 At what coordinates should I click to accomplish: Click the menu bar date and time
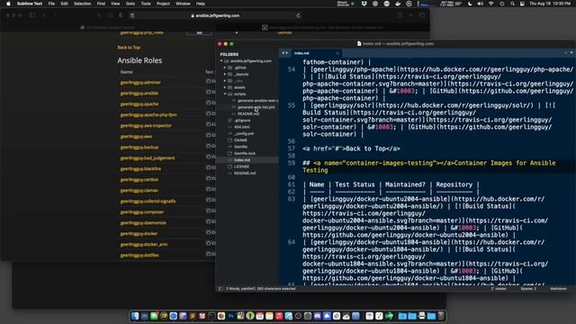click(550, 4)
